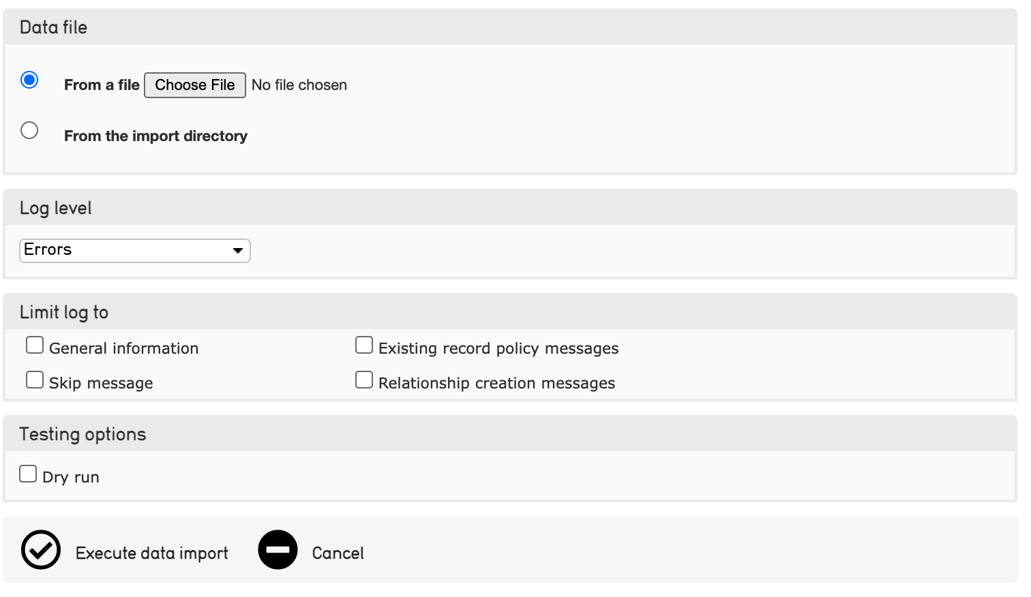Click the Log level dropdown arrow
1031x597 pixels.
237,250
